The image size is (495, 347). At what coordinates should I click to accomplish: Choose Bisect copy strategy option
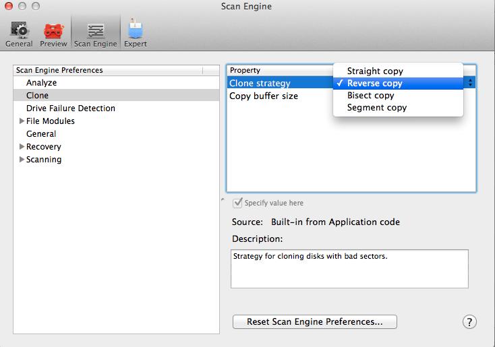pos(370,95)
